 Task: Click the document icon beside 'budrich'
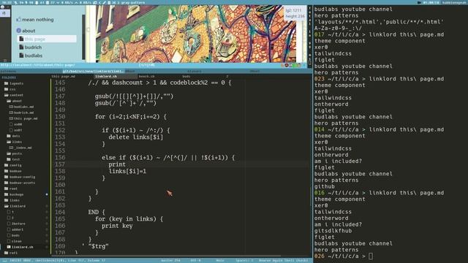click(x=21, y=47)
